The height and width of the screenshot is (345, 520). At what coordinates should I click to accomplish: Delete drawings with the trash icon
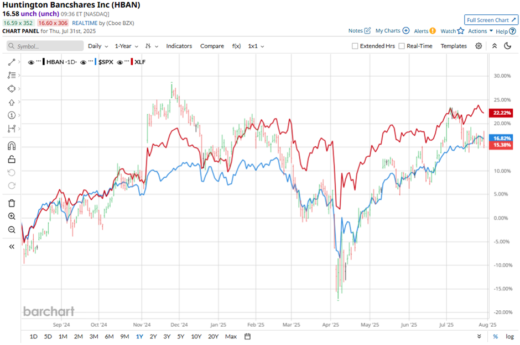(x=12, y=203)
